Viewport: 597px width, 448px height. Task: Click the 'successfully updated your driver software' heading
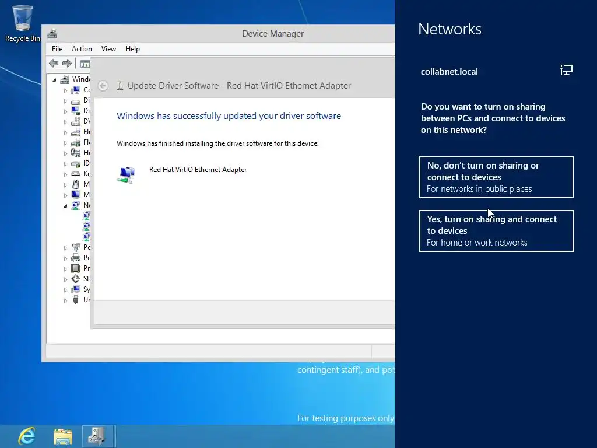[229, 116]
